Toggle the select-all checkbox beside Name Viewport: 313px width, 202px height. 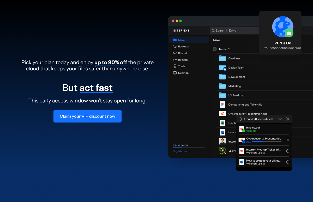[215, 49]
